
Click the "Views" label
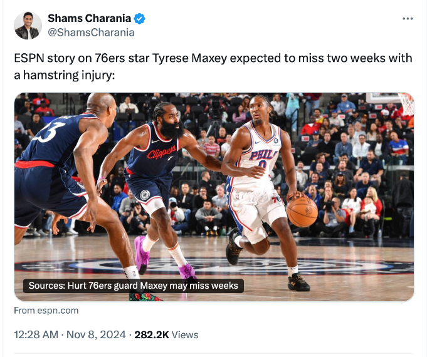click(x=185, y=334)
